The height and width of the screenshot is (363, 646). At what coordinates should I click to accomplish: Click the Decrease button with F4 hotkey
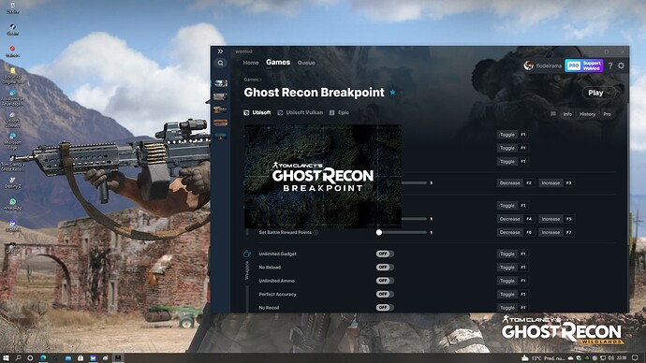(509, 219)
